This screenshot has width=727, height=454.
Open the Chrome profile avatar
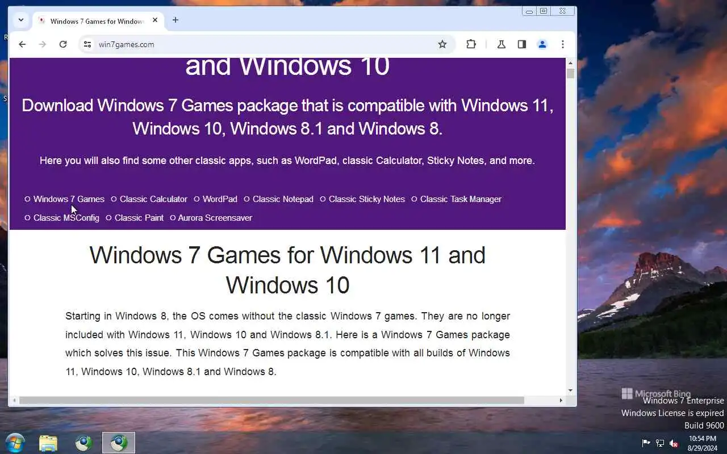click(x=542, y=44)
